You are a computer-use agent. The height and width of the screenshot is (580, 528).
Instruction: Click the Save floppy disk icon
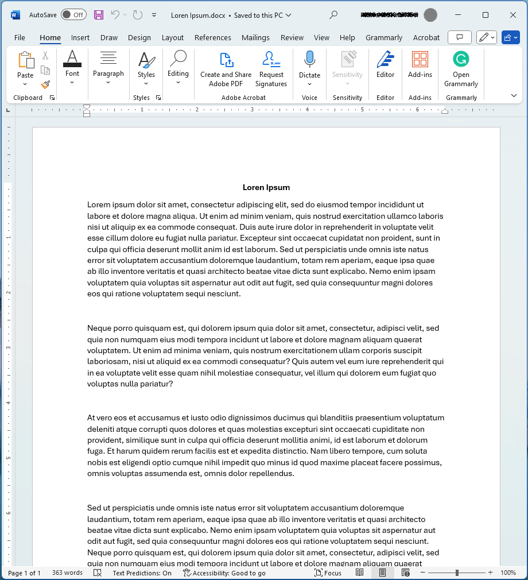(99, 15)
